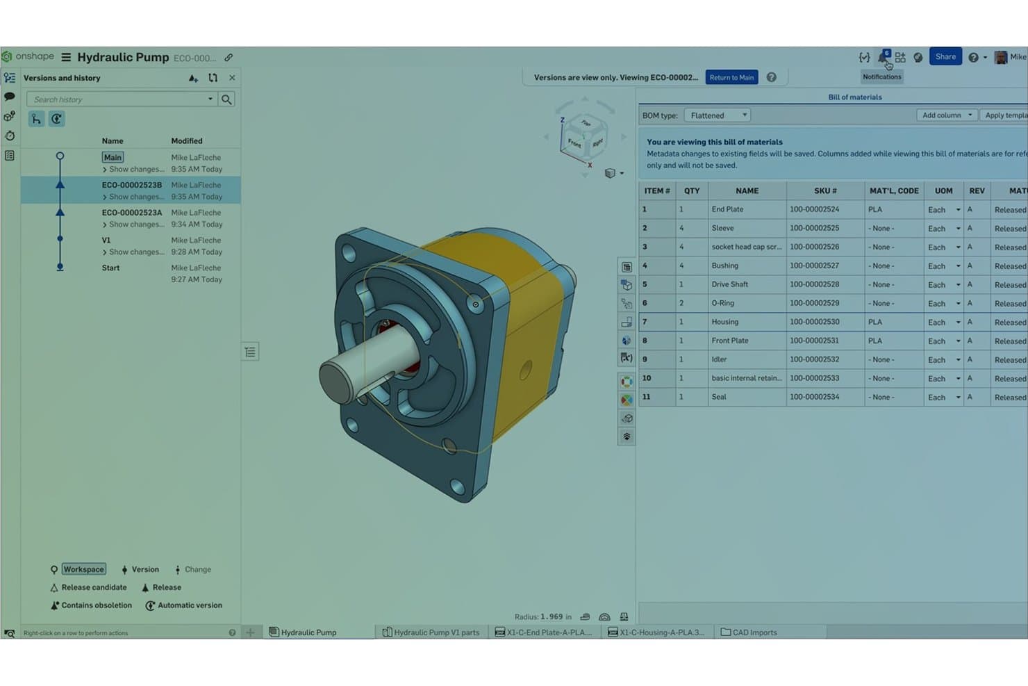Screen dimensions: 1028x686
Task: Open the colorful ring app icon in right strip
Action: 627,382
